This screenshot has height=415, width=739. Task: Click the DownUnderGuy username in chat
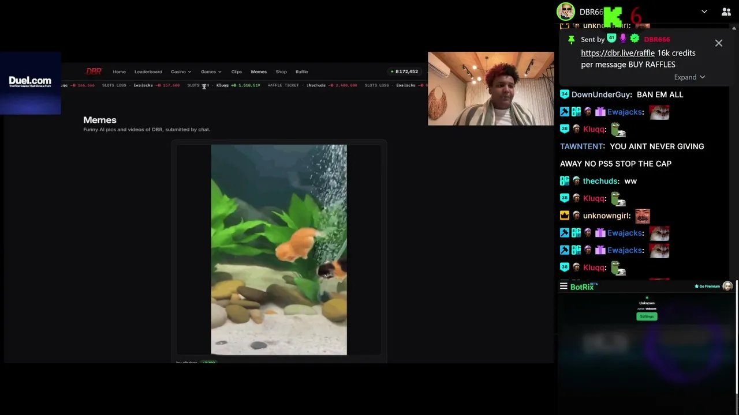coord(600,95)
